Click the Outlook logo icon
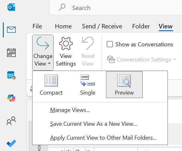Screen dimensions: 182x151 [x=11, y=7]
